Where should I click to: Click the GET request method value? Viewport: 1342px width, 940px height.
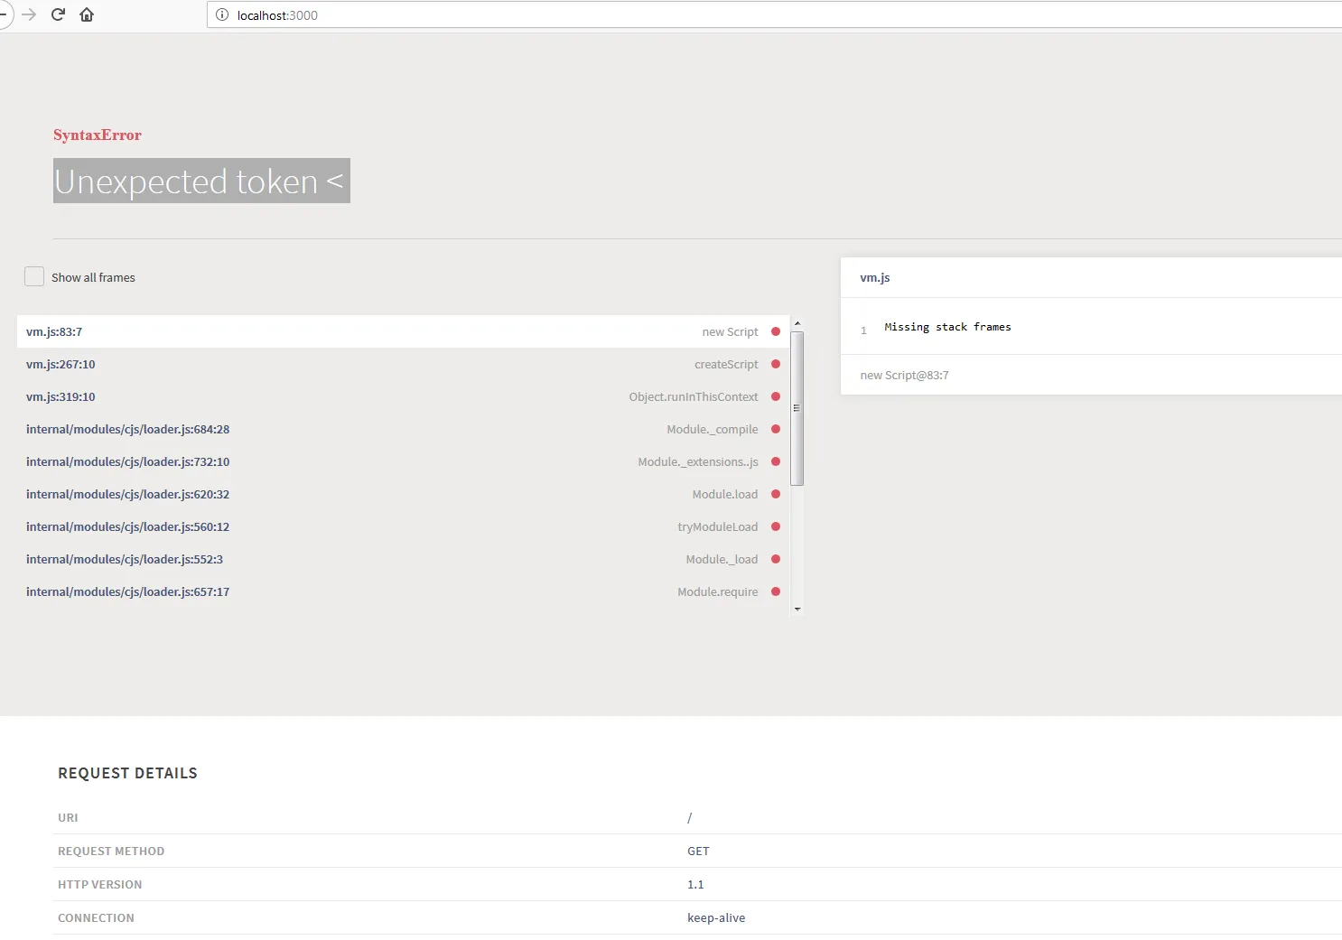[698, 851]
